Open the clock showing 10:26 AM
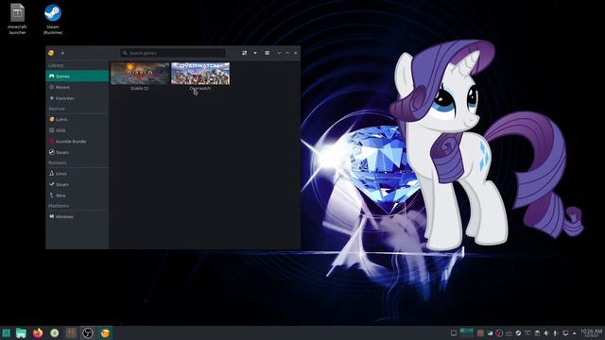Image resolution: width=605 pixels, height=340 pixels. click(592, 333)
